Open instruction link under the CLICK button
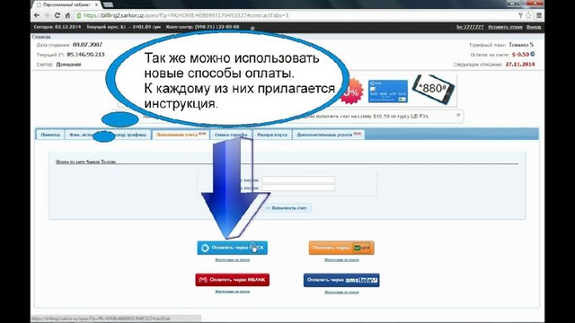Viewport: 575px width, 323px height. pos(232,259)
